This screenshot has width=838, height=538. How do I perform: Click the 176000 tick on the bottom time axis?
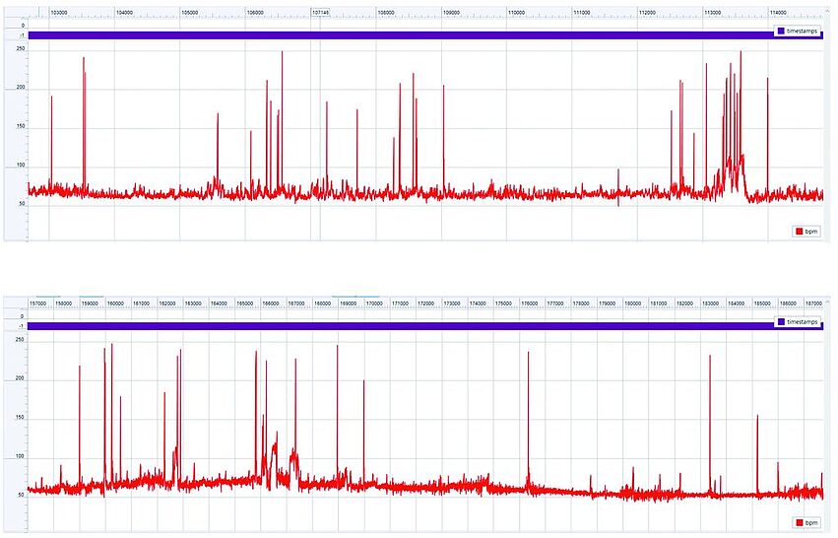[x=530, y=303]
